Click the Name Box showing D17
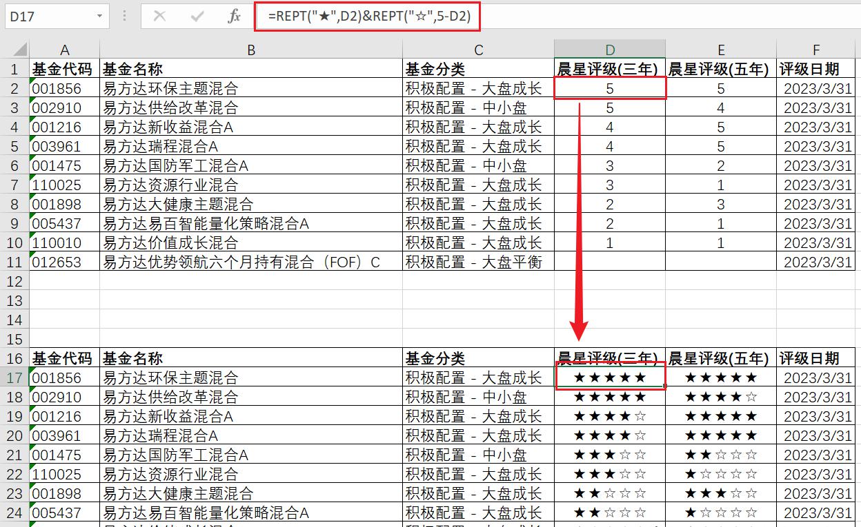 point(48,16)
